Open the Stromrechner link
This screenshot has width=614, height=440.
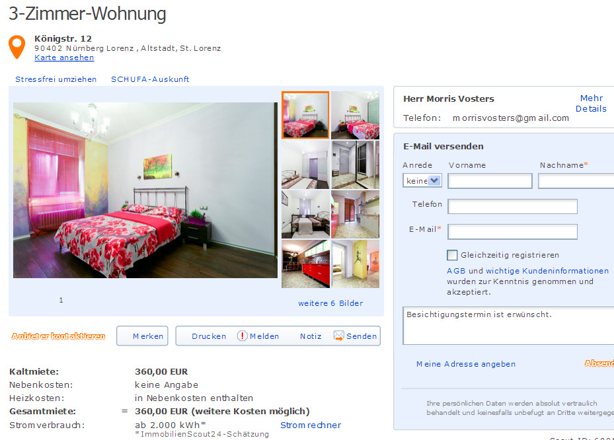[311, 425]
